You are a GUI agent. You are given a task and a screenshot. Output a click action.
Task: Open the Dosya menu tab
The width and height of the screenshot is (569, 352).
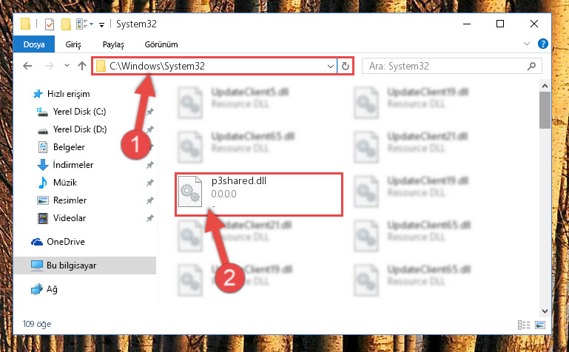coord(34,44)
